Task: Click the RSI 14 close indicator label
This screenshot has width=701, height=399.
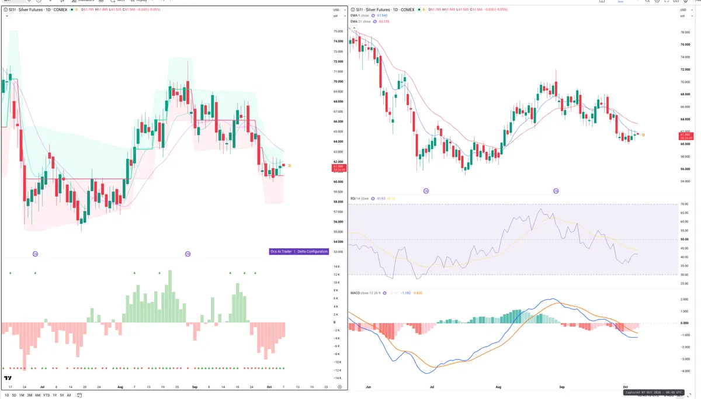Action: click(360, 199)
